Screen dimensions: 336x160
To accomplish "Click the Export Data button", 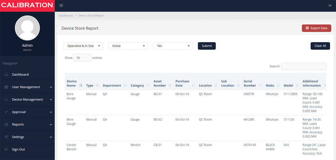I will (x=317, y=28).
